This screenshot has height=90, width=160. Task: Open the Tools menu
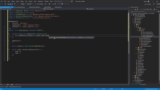click(x=35, y=1)
